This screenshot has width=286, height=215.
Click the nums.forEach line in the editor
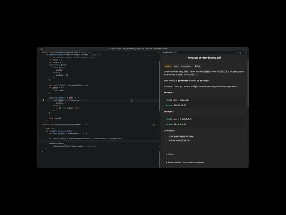click(58, 65)
